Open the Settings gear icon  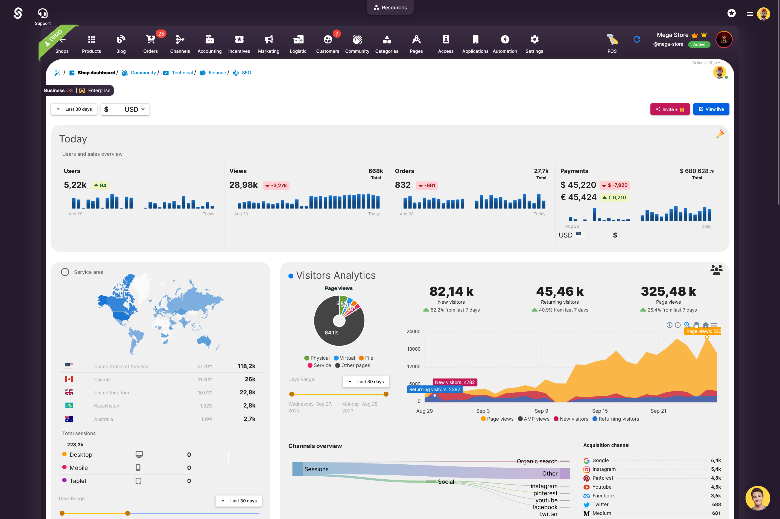(534, 39)
